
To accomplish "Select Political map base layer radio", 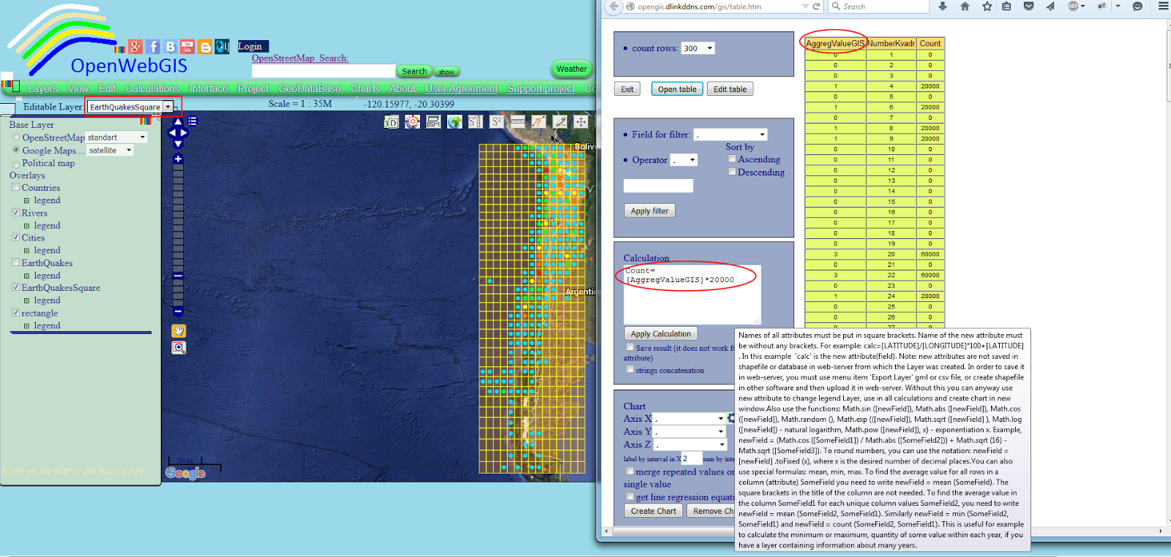I will point(16,164).
